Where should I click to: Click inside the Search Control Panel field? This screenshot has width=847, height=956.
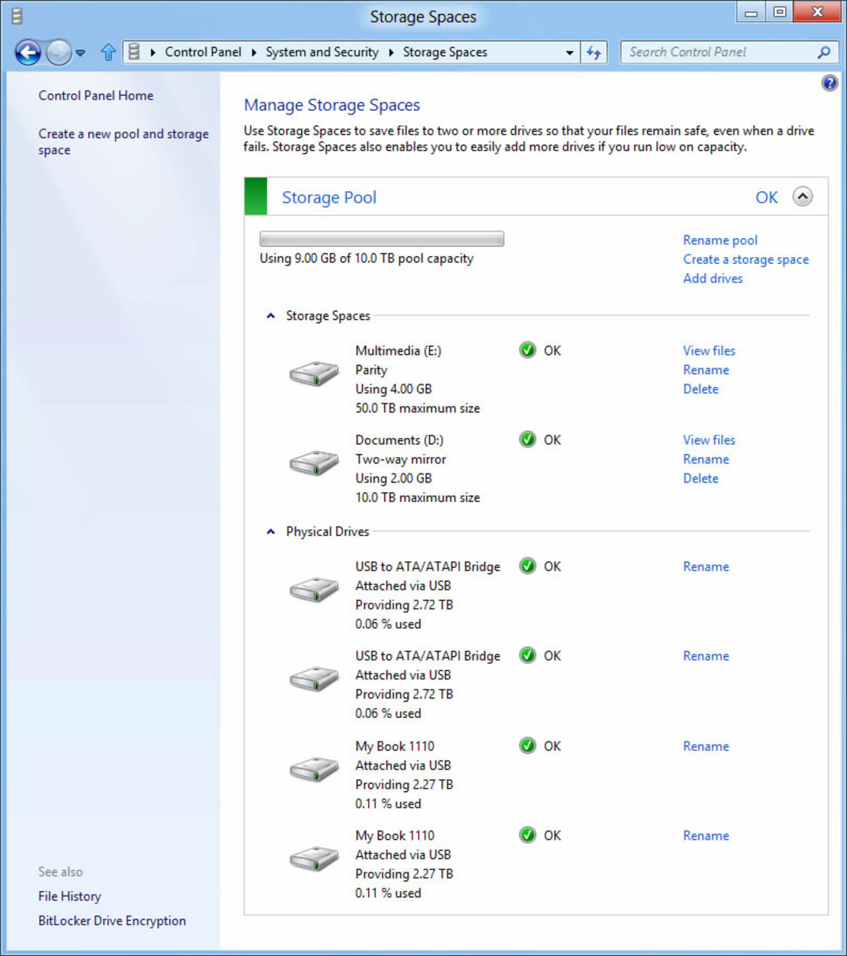721,52
